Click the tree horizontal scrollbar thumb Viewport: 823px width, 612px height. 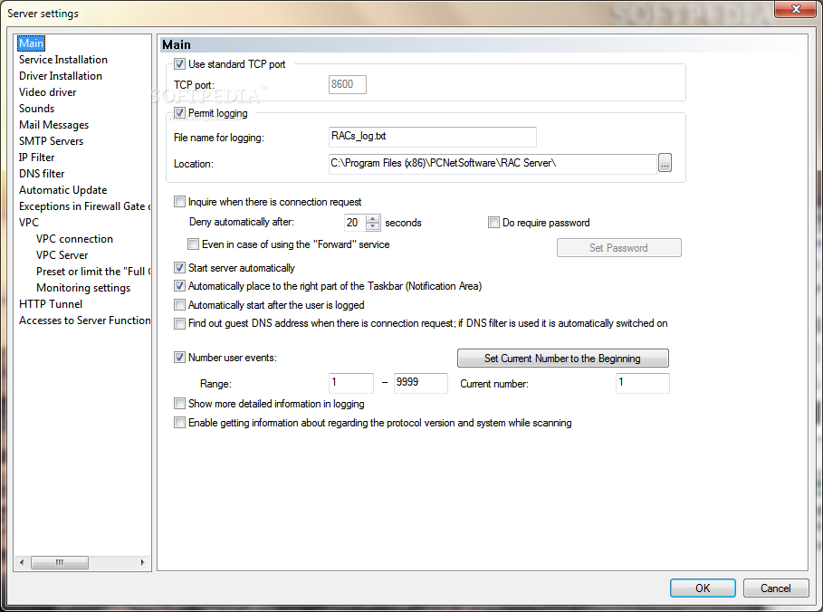coord(60,563)
